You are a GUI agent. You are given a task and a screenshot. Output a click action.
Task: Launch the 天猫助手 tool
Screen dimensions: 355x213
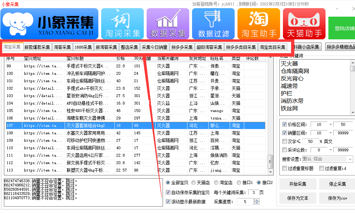304,24
